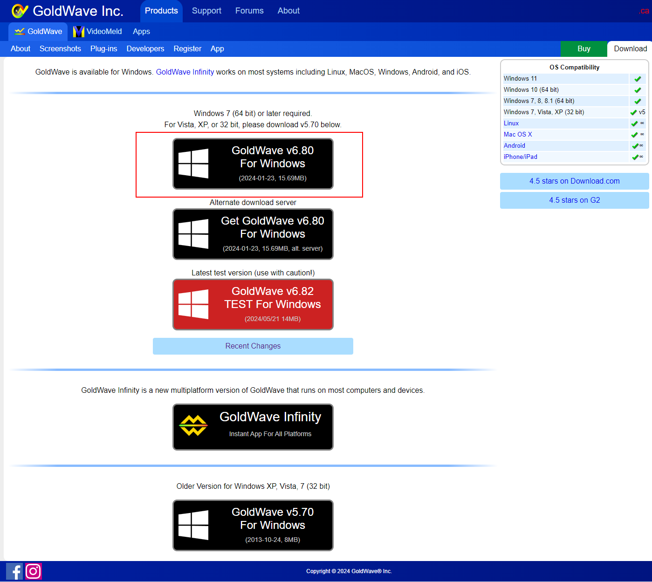
Task: Open the Products top menu
Action: 161,11
